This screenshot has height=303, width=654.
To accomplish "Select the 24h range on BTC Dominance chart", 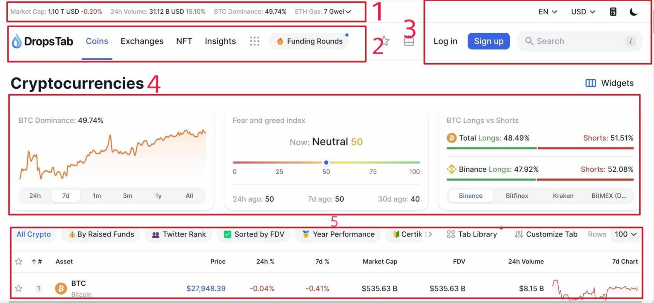I will coord(35,196).
